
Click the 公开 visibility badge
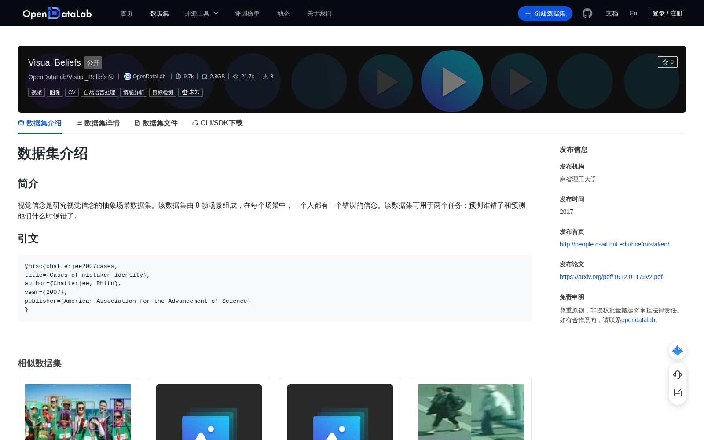click(93, 62)
